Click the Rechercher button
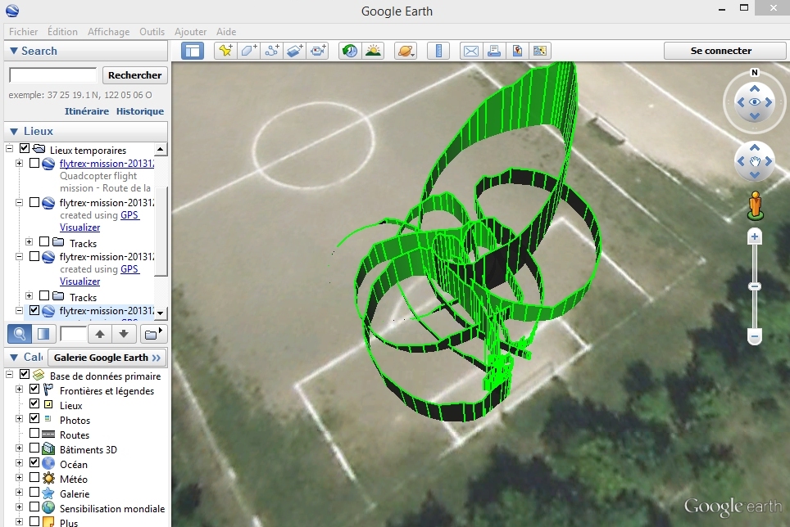Viewport: 790px width, 527px height. tap(134, 75)
